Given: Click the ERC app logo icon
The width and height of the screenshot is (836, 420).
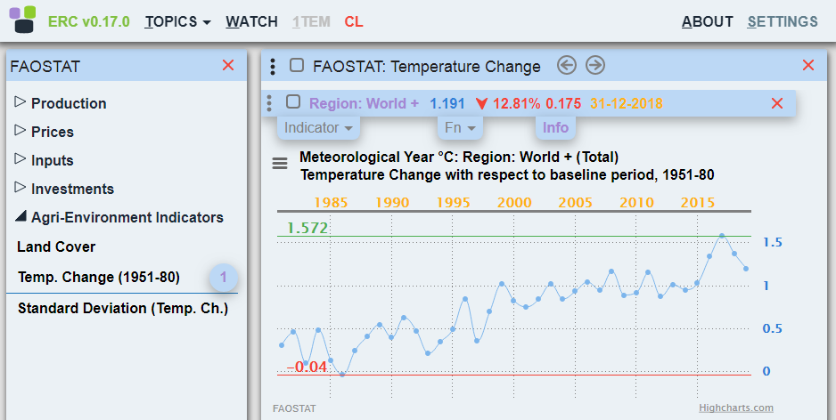Looking at the screenshot, I should (x=22, y=20).
